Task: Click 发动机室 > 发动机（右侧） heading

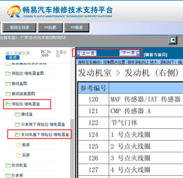Action: 128,73
